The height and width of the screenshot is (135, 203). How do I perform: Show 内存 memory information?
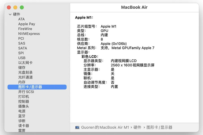click(x=22, y=82)
